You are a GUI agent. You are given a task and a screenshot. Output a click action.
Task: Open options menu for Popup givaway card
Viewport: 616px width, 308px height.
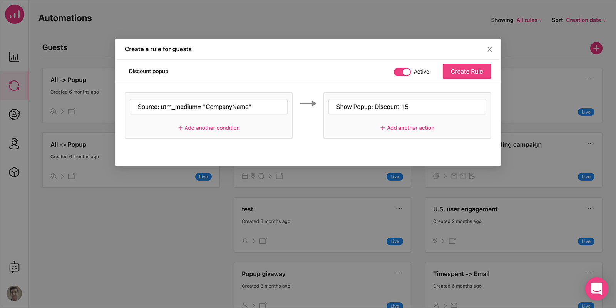point(399,273)
